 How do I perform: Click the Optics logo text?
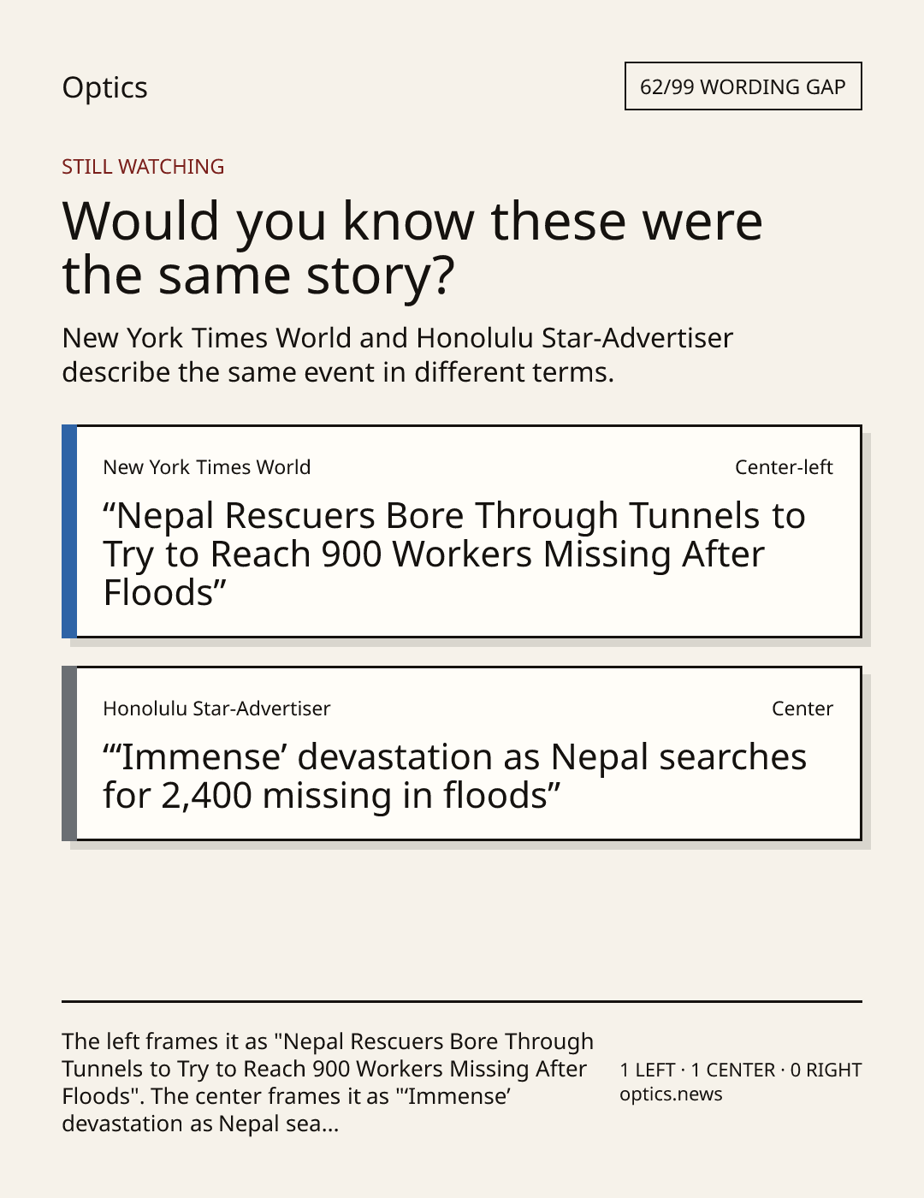(104, 88)
